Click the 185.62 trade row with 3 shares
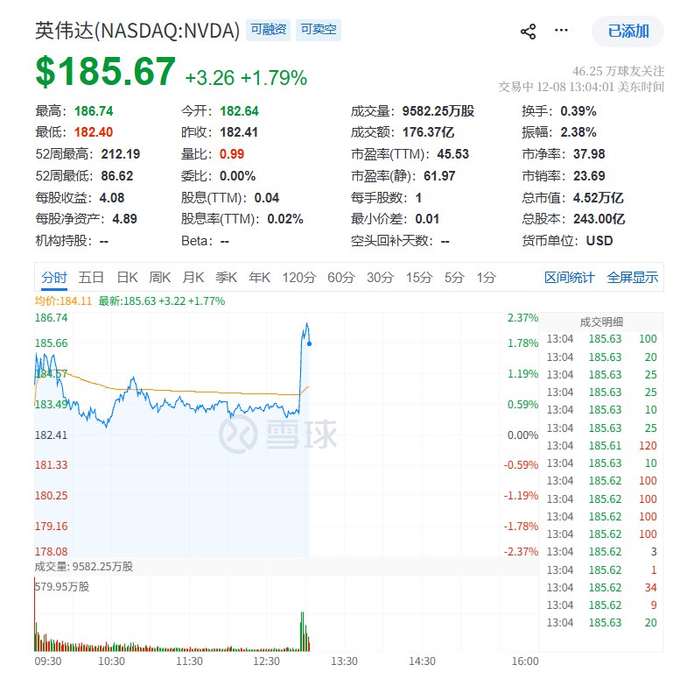Image resolution: width=680 pixels, height=686 pixels. (x=602, y=552)
